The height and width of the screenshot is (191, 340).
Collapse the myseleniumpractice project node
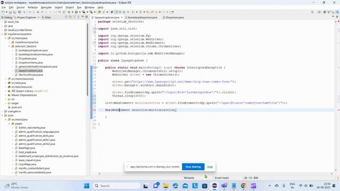click(2, 34)
